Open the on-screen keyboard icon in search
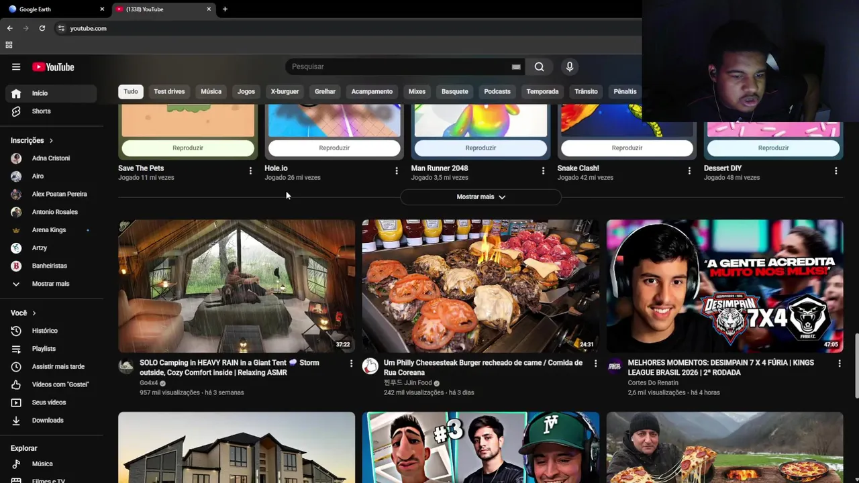 click(x=516, y=67)
